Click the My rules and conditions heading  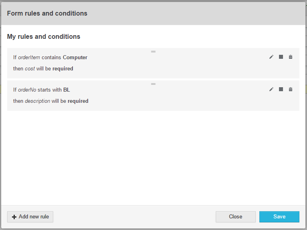click(x=44, y=37)
